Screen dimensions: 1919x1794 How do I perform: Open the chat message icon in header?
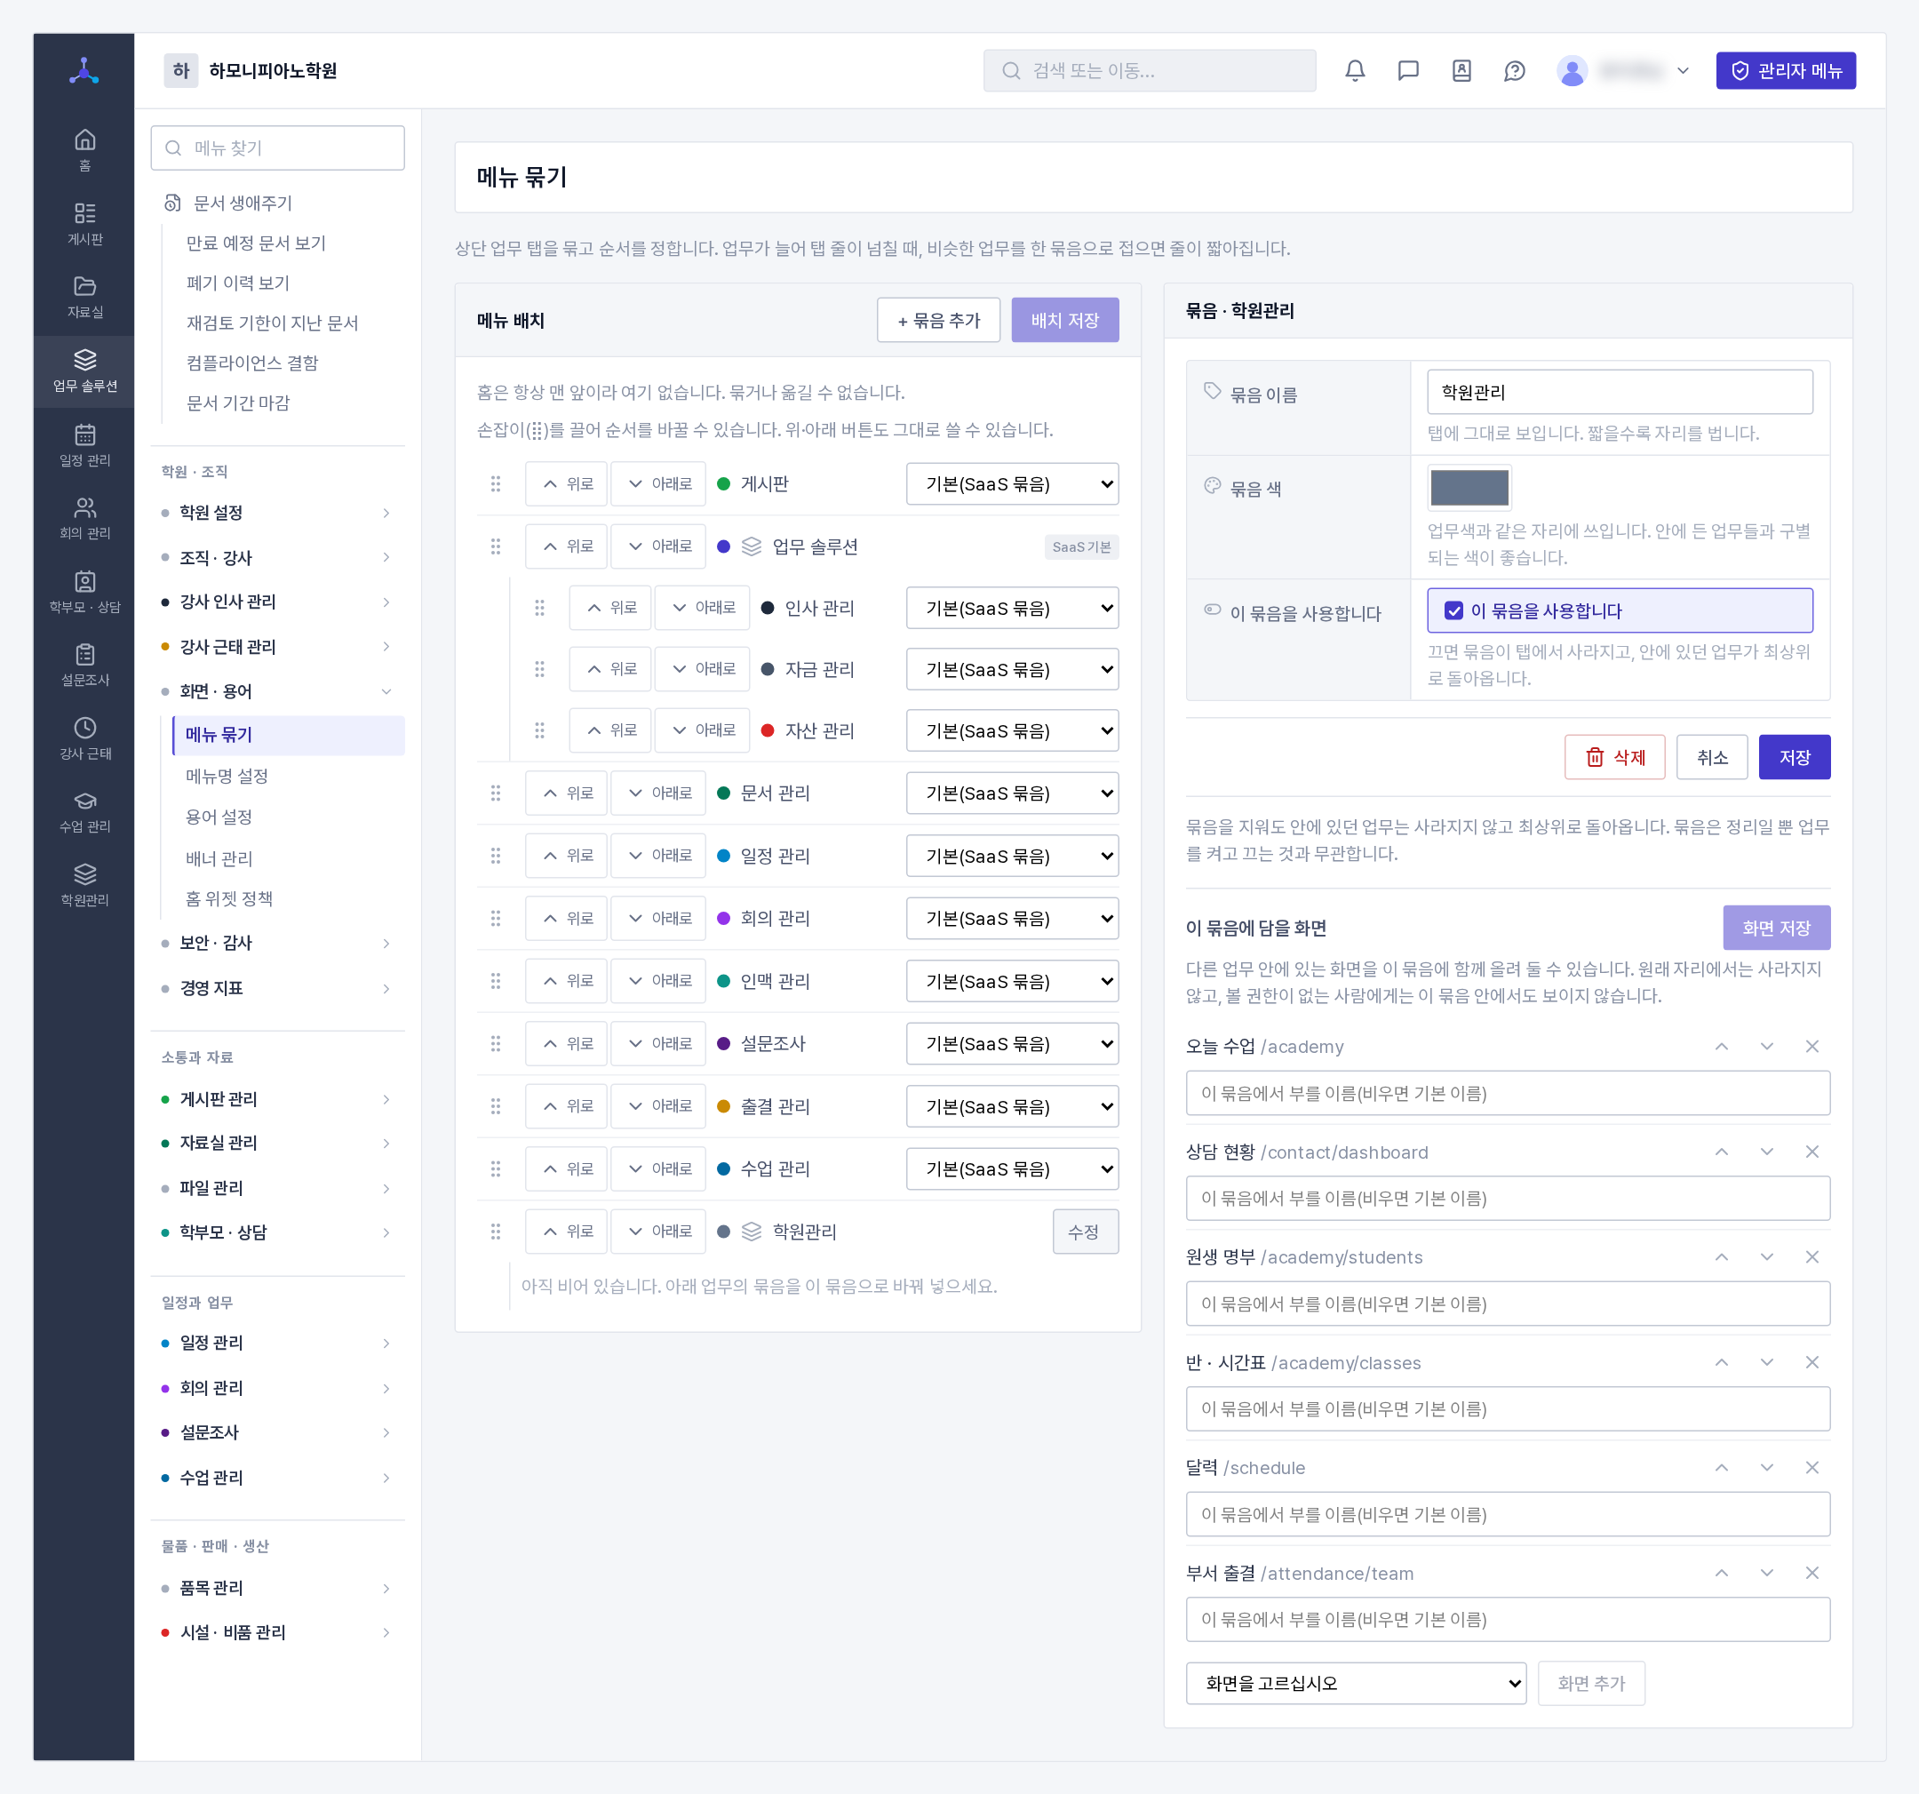[1408, 70]
